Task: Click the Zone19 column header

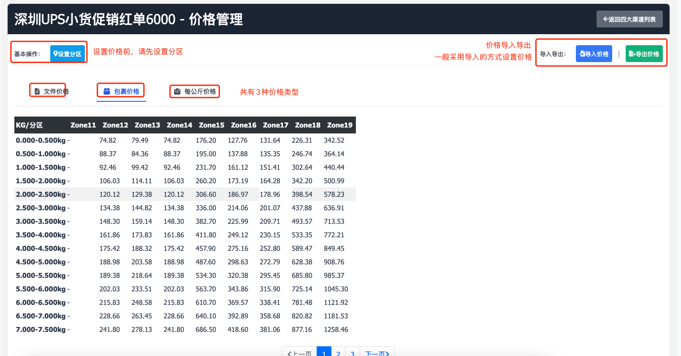Action: (x=340, y=125)
